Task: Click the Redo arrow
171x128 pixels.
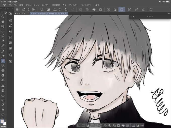Action: [72, 10]
